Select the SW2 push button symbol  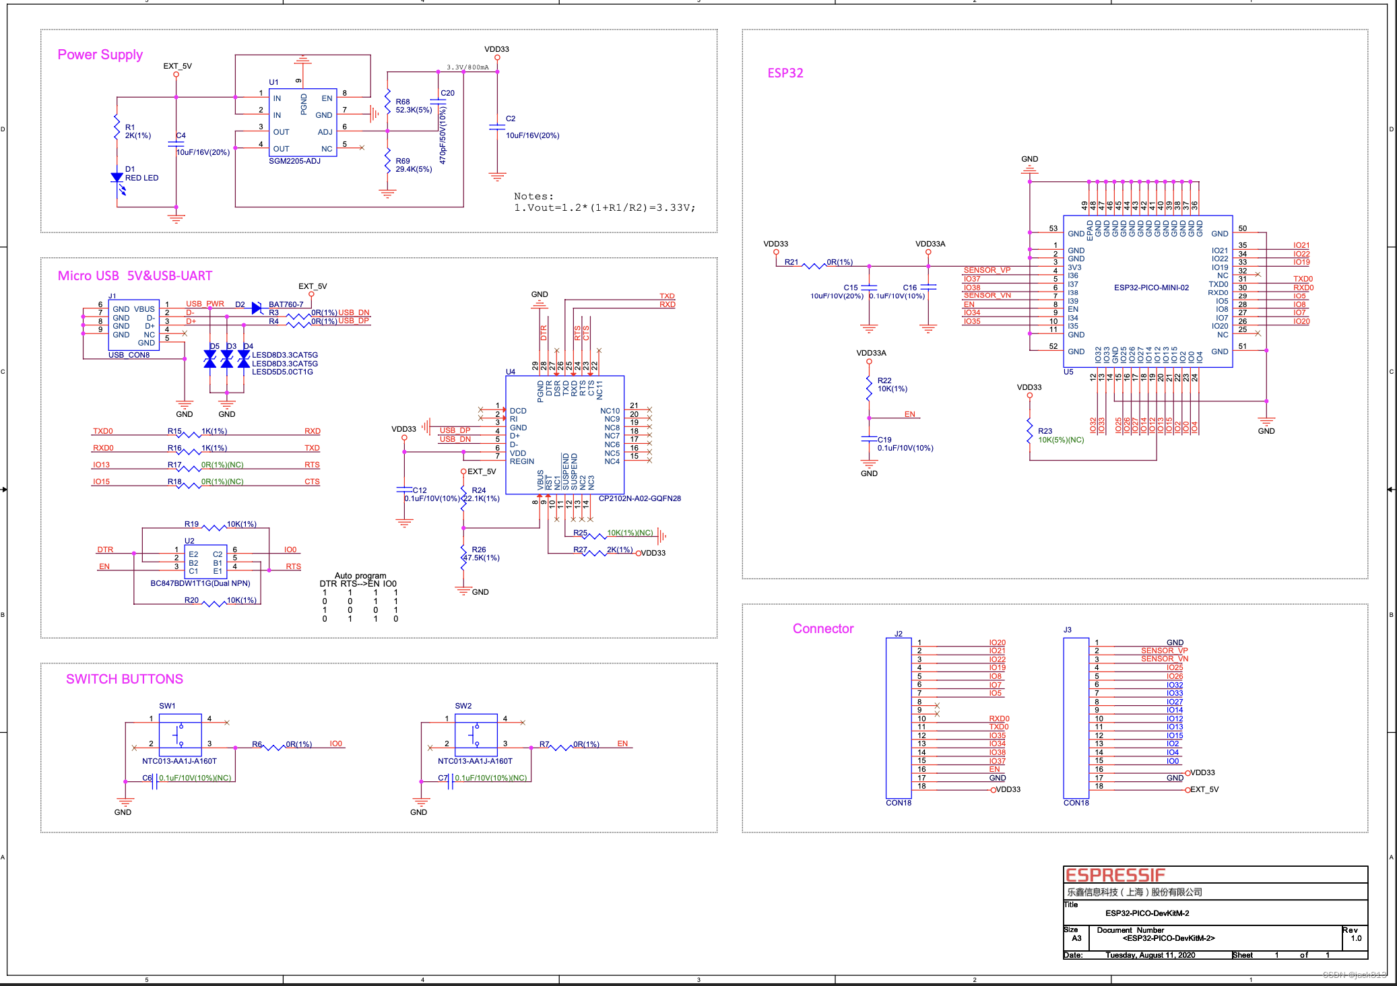[x=476, y=735]
